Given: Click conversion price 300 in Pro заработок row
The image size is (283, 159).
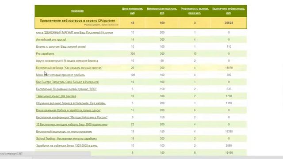Looking at the screenshot, I should pyautogui.click(x=133, y=54).
